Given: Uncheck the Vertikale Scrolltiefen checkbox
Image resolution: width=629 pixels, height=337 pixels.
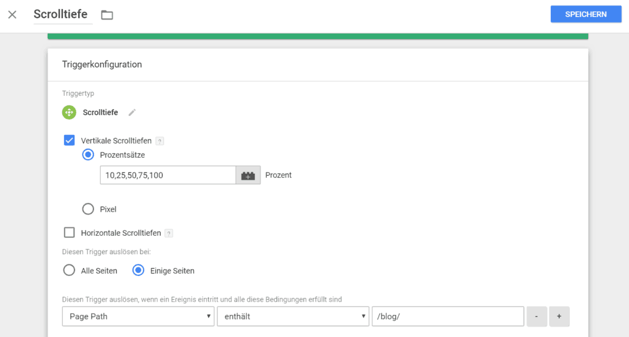Looking at the screenshot, I should pos(70,140).
